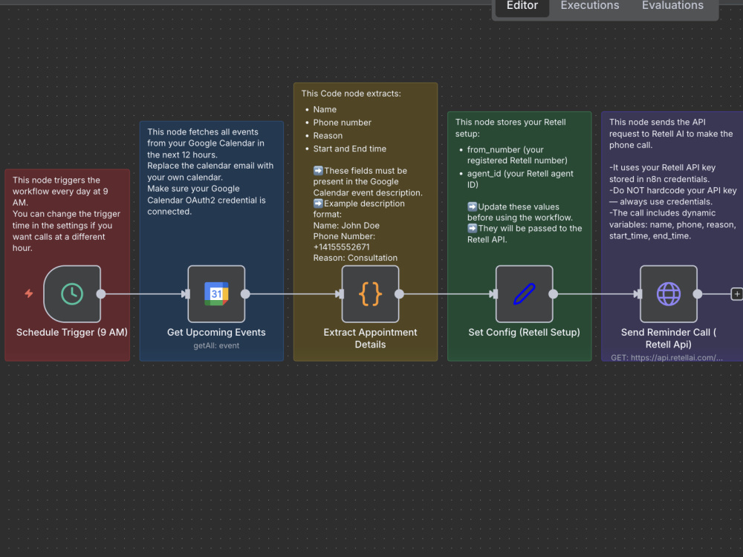The width and height of the screenshot is (743, 557).
Task: Click output connector of Set Config node
Action: pyautogui.click(x=553, y=294)
